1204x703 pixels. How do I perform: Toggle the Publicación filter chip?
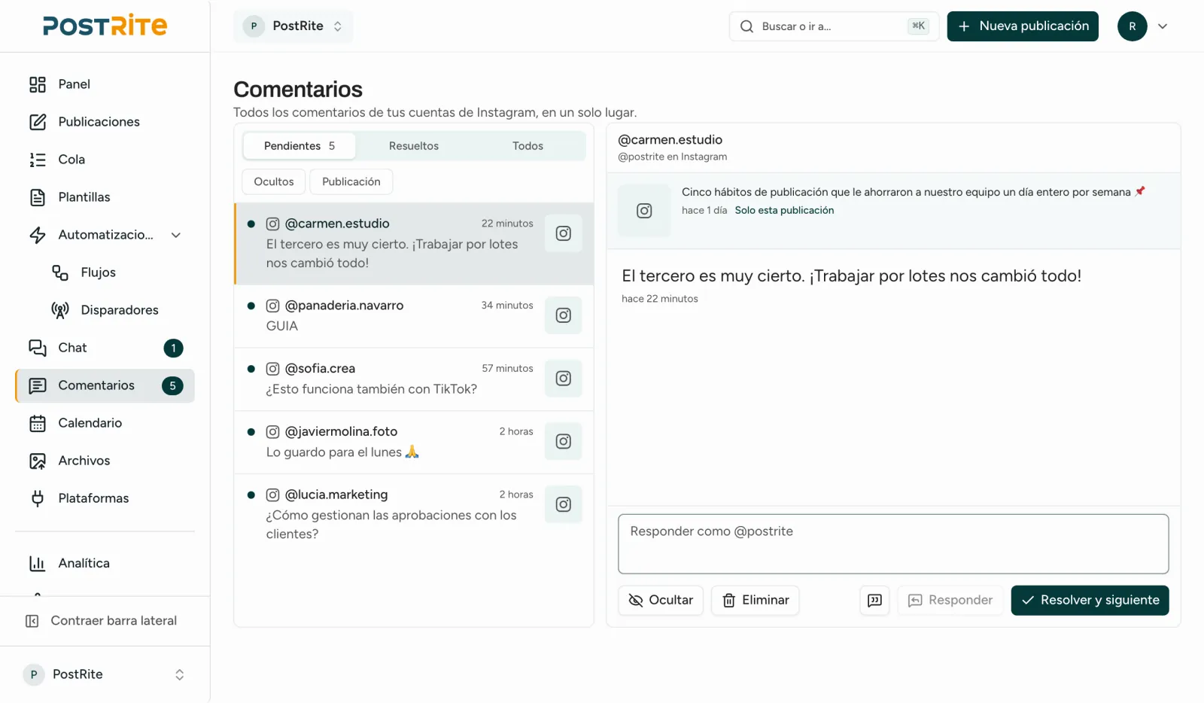(351, 181)
